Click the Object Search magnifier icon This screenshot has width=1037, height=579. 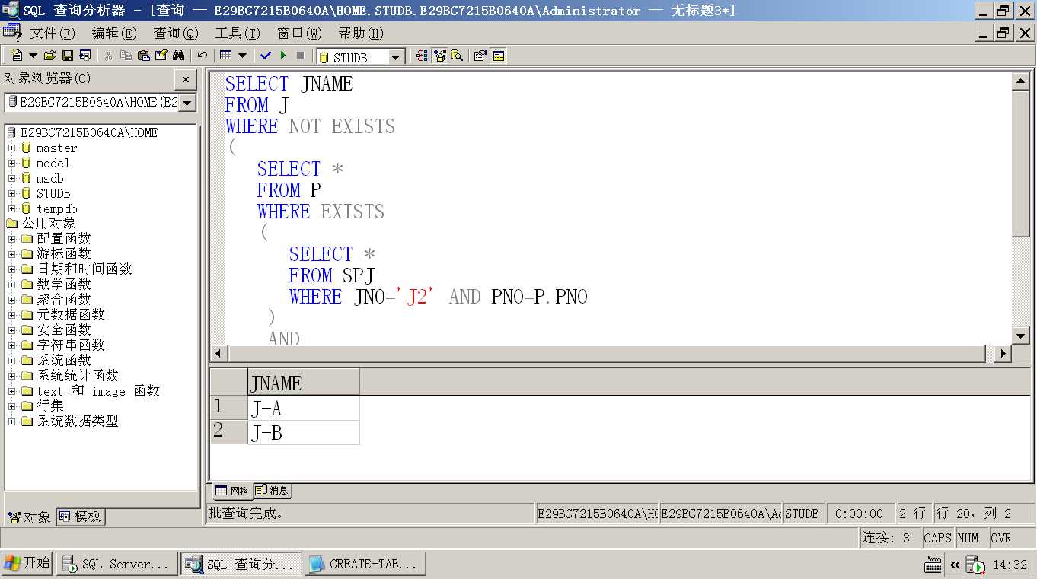tap(457, 56)
